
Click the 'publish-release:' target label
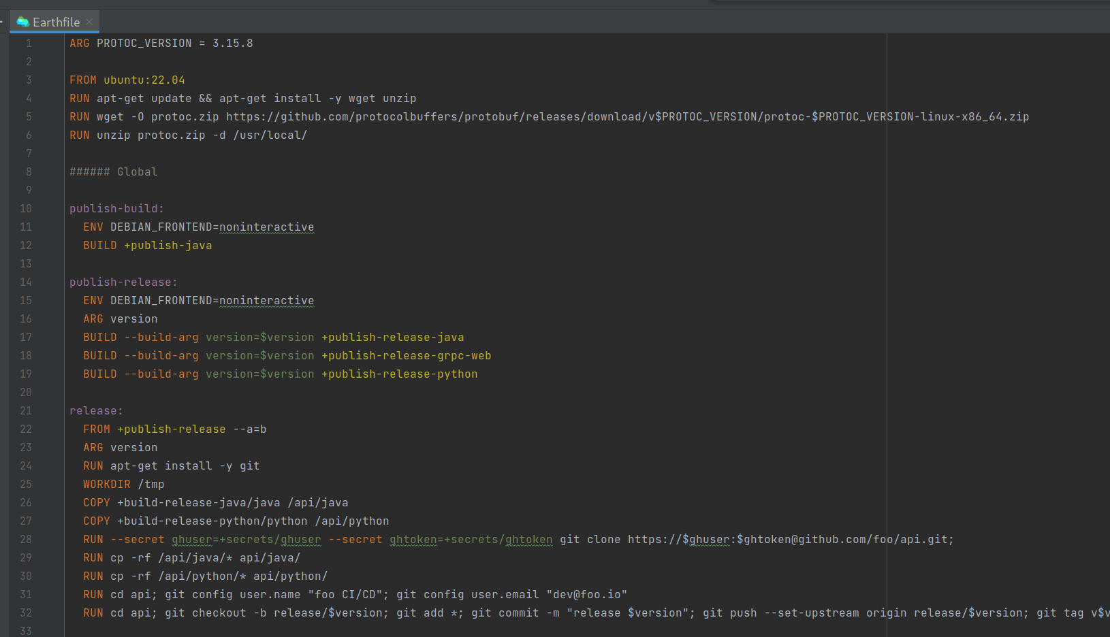tap(124, 282)
